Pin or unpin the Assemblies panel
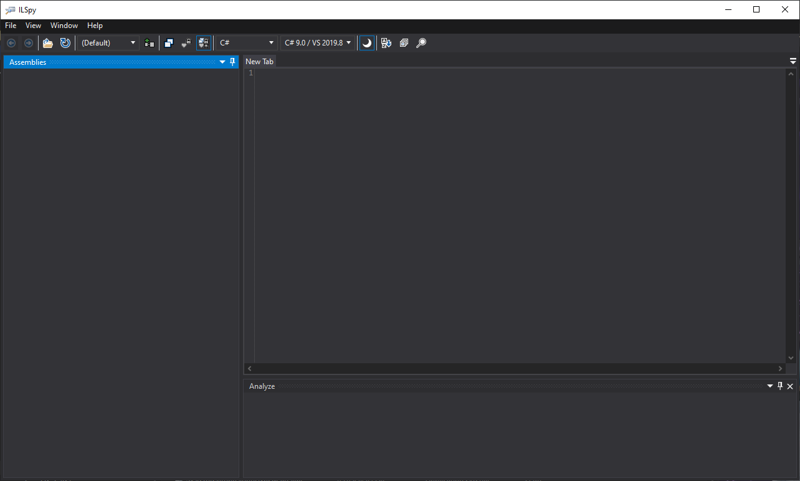 (232, 62)
